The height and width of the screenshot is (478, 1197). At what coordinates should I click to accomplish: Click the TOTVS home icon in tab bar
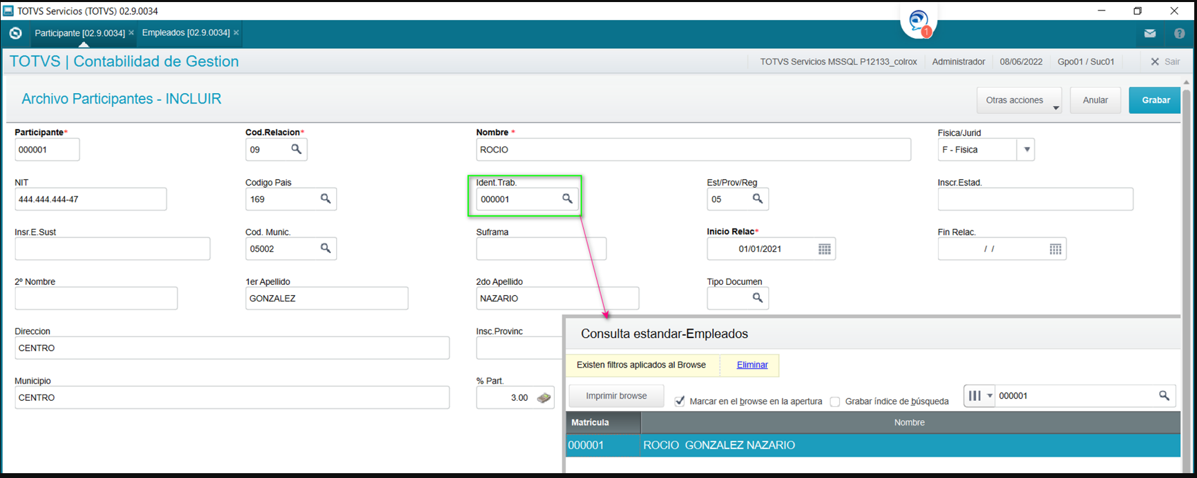[15, 32]
